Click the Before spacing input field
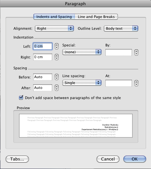151x169 pixels. point(43,77)
